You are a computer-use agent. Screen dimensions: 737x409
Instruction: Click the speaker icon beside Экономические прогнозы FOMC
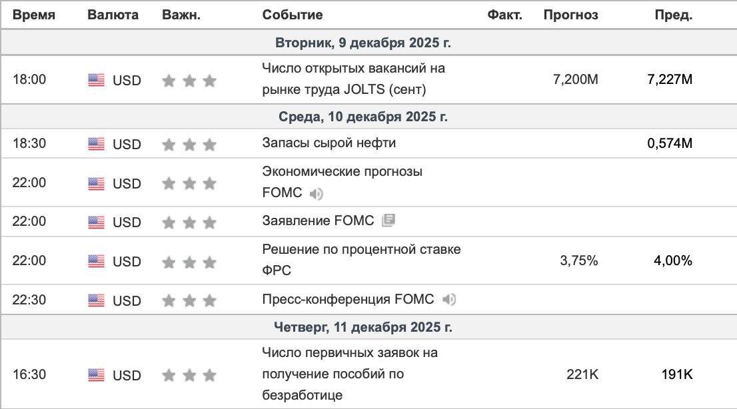pyautogui.click(x=317, y=193)
